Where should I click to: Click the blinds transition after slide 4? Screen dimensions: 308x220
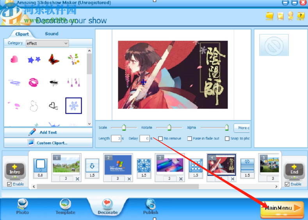(247, 165)
